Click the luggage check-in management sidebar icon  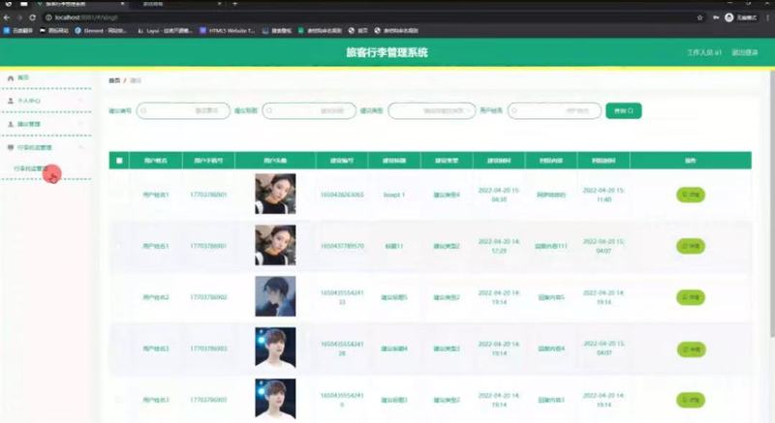(11, 147)
